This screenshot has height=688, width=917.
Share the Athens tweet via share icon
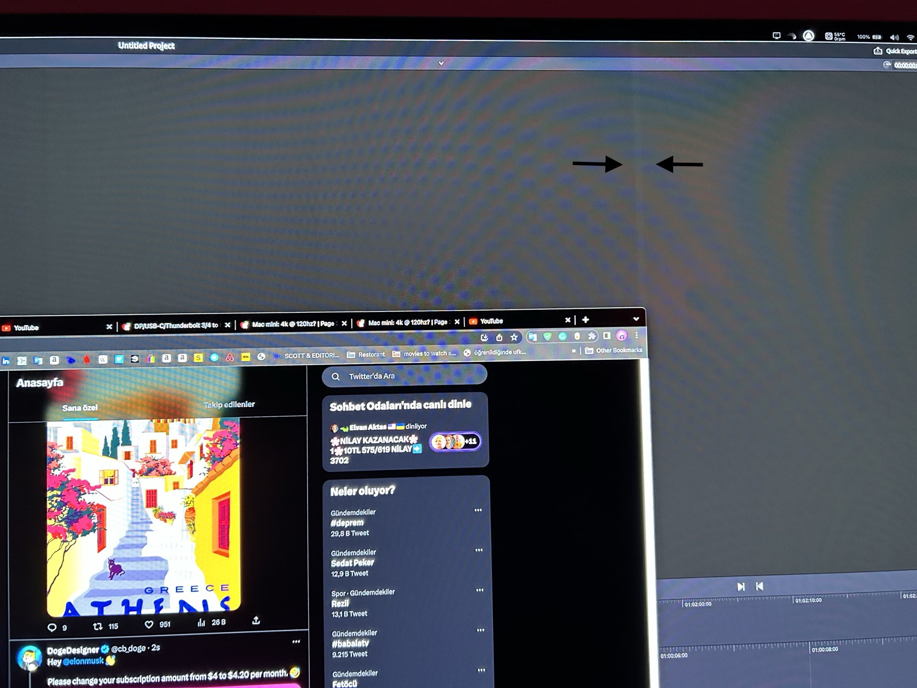click(x=256, y=621)
